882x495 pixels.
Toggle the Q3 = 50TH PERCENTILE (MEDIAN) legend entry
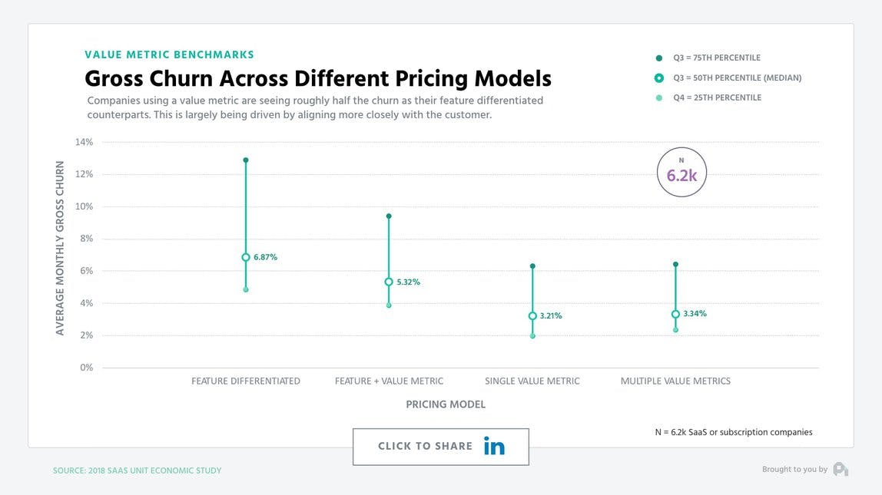coord(738,77)
